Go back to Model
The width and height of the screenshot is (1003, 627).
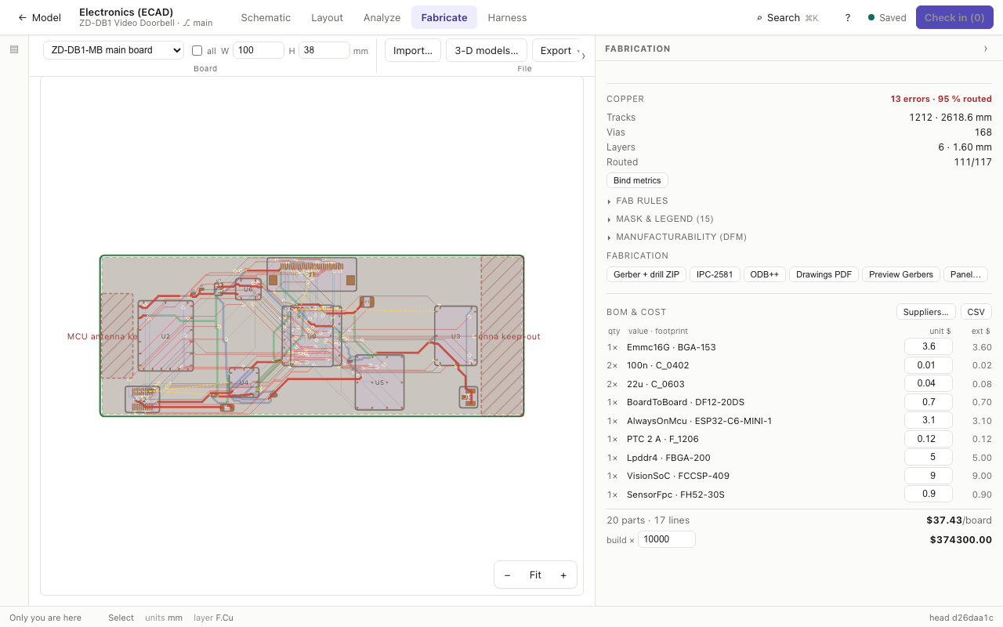39,17
